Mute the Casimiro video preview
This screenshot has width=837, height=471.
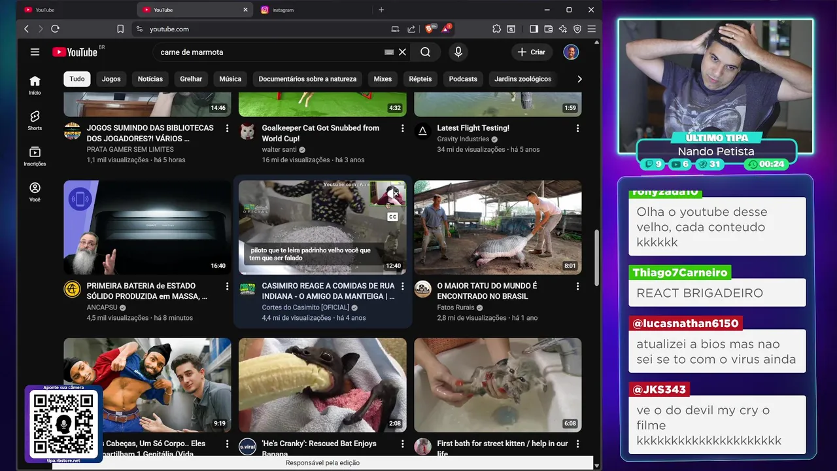point(393,193)
